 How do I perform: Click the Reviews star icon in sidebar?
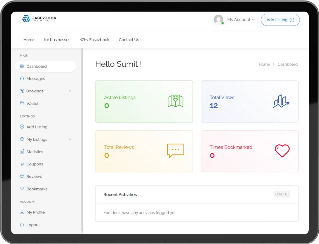(22, 176)
